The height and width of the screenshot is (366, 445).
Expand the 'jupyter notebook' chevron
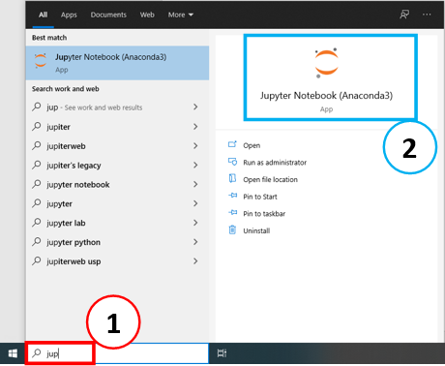[x=195, y=184]
